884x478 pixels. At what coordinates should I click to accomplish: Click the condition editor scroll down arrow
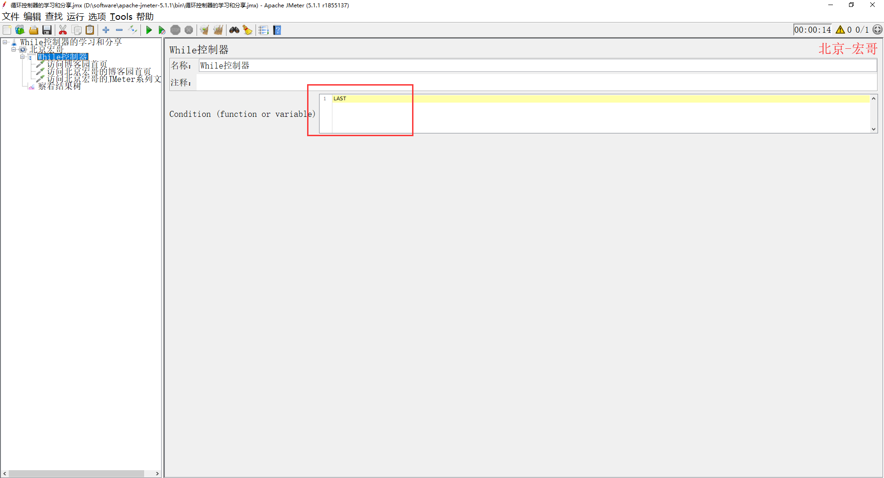(873, 129)
